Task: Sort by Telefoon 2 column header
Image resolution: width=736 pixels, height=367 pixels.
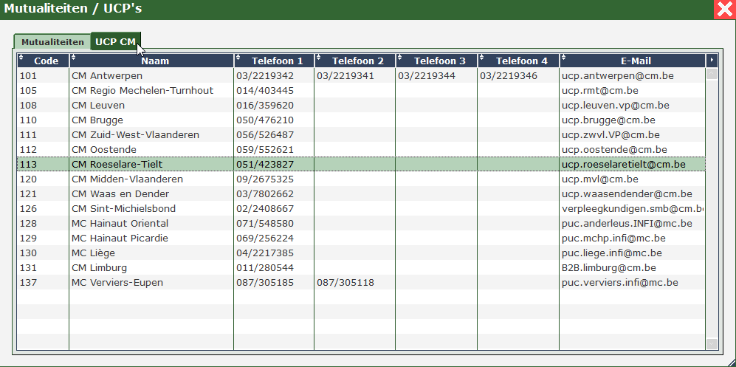Action: click(355, 61)
